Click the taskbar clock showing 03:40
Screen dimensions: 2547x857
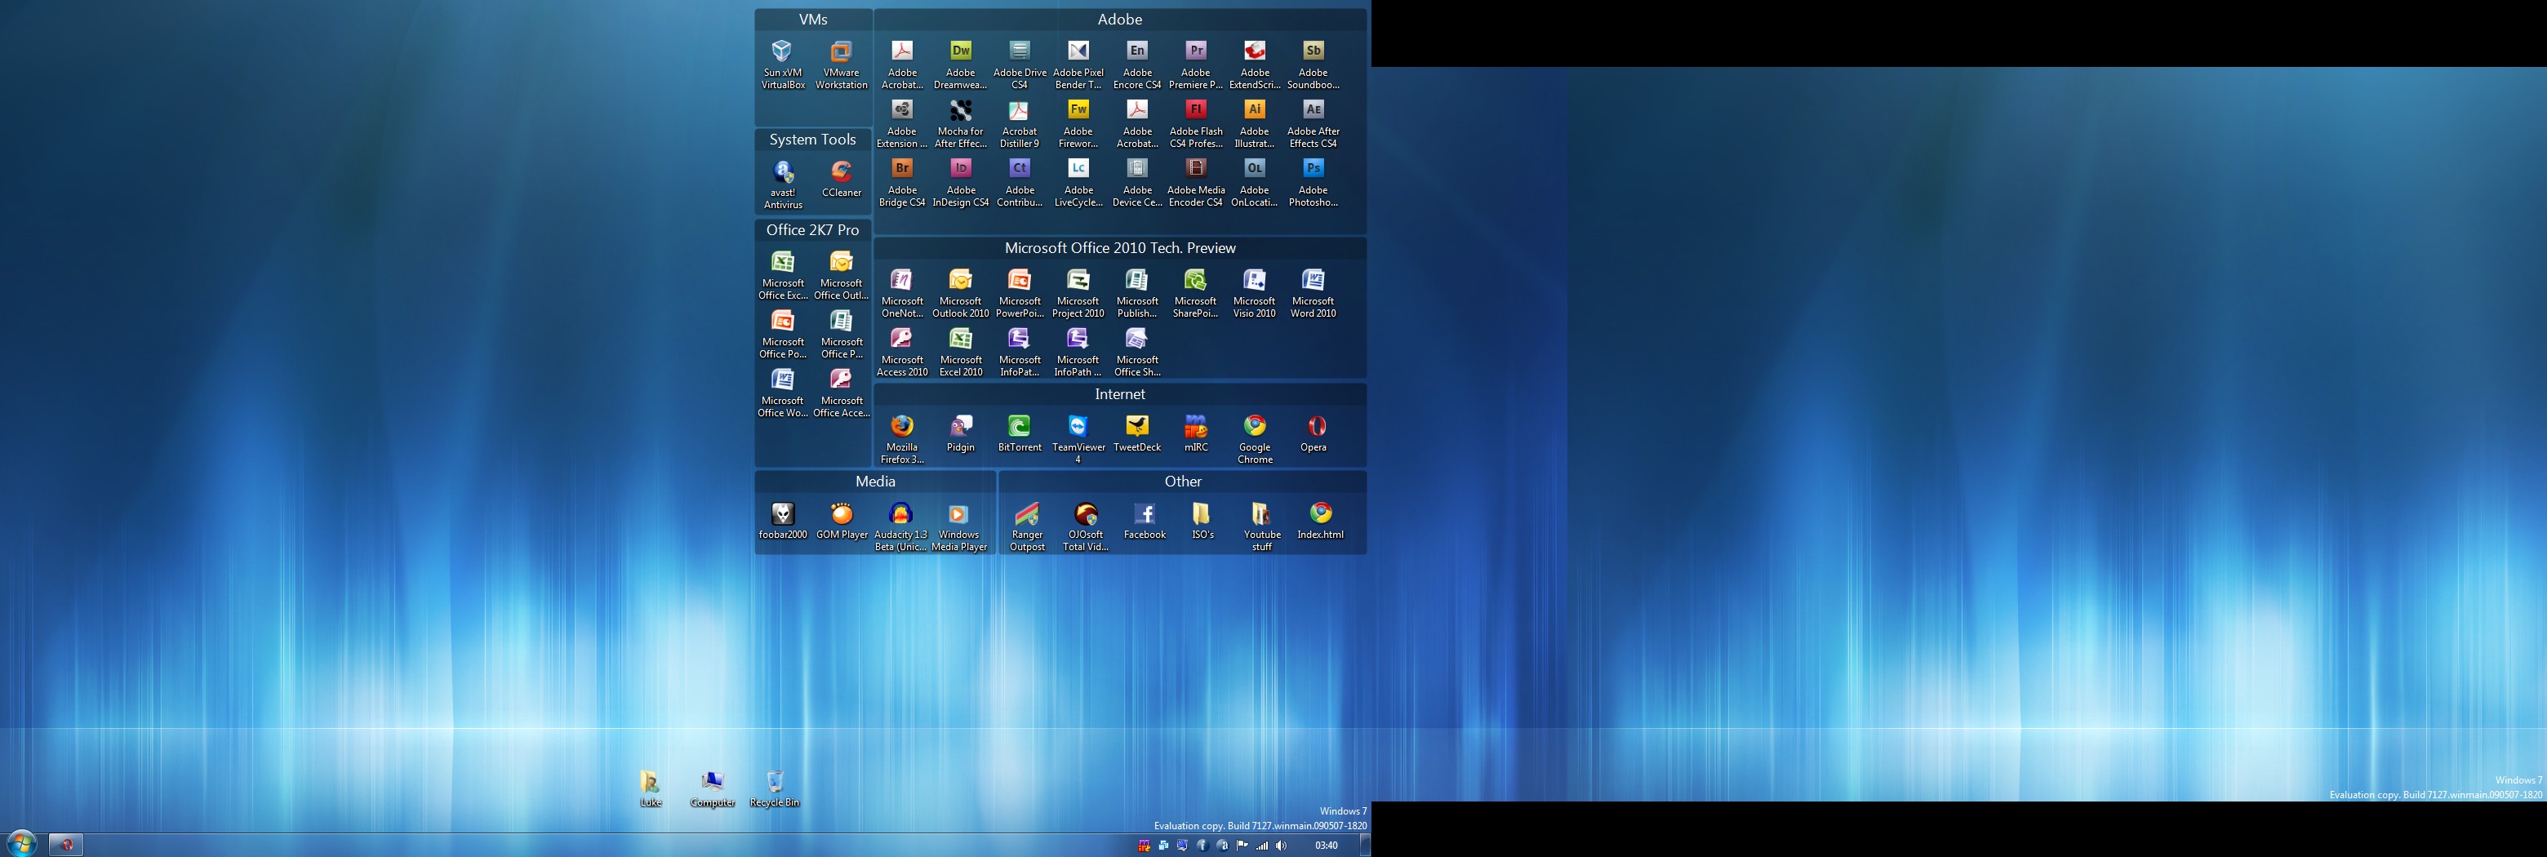click(1326, 845)
